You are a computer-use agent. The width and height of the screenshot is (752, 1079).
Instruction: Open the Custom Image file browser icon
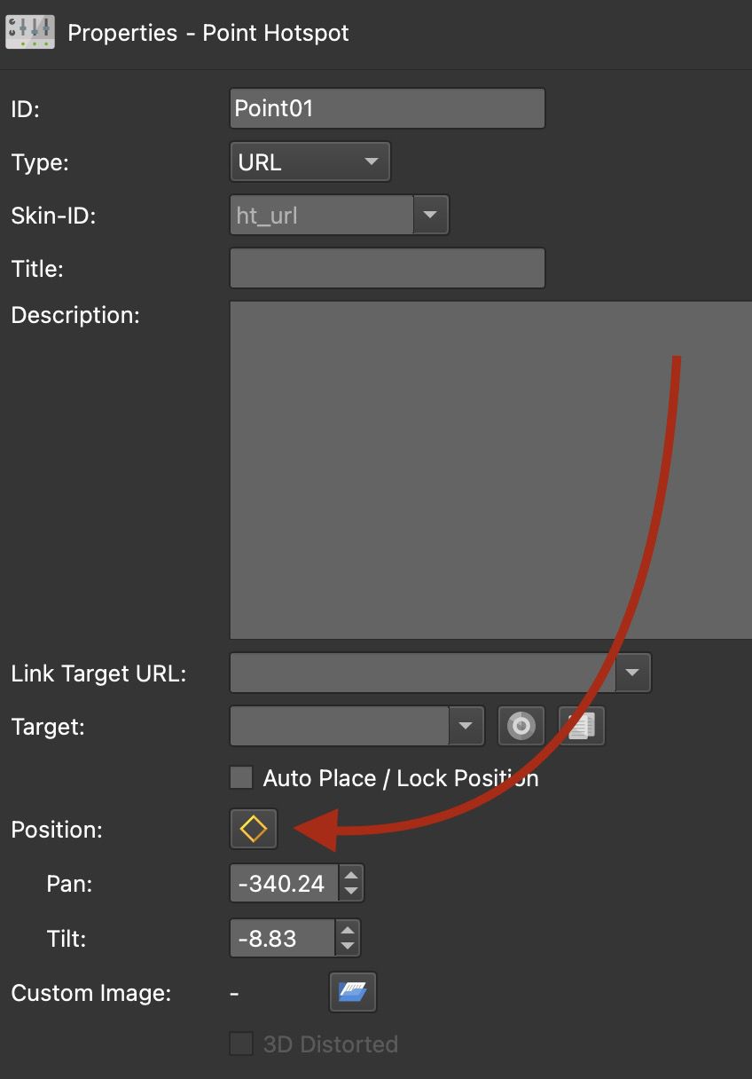[353, 992]
